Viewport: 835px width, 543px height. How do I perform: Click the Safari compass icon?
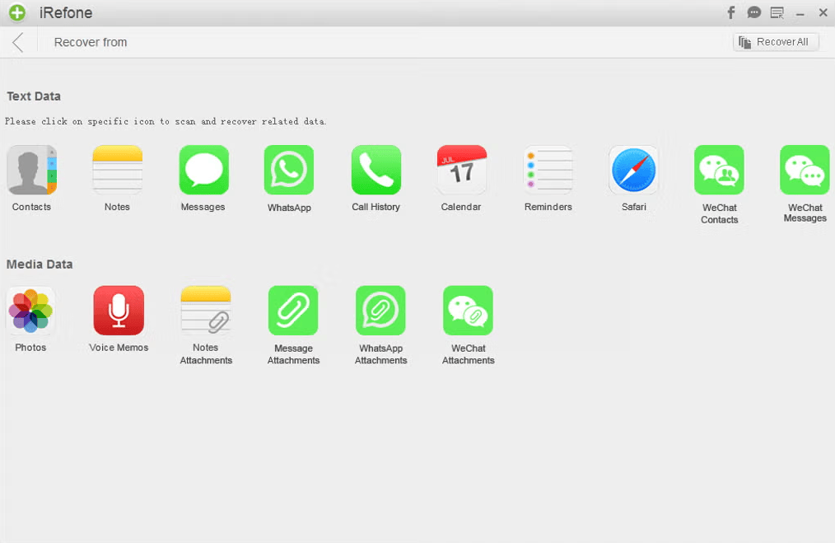point(634,170)
